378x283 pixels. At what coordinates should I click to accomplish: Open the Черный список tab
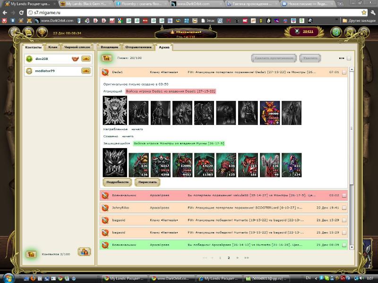[x=77, y=47]
